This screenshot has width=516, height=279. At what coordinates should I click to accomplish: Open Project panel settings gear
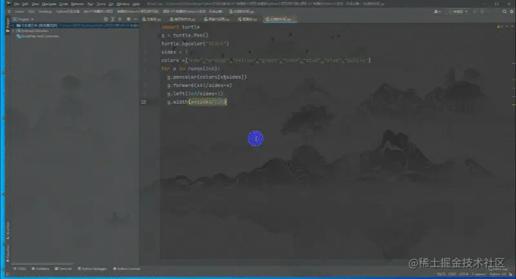(128, 19)
